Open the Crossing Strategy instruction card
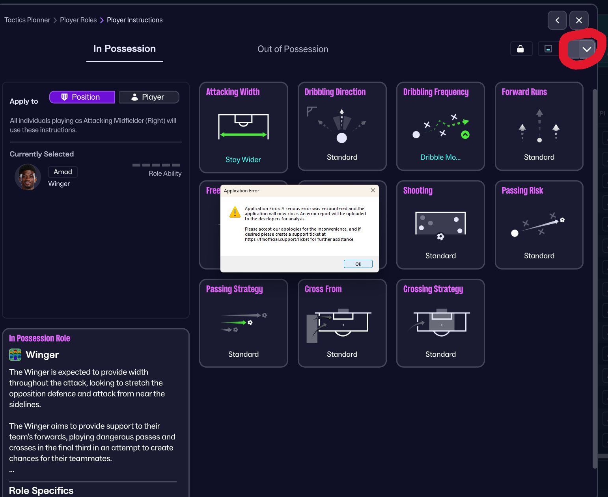The image size is (608, 497). pos(440,323)
